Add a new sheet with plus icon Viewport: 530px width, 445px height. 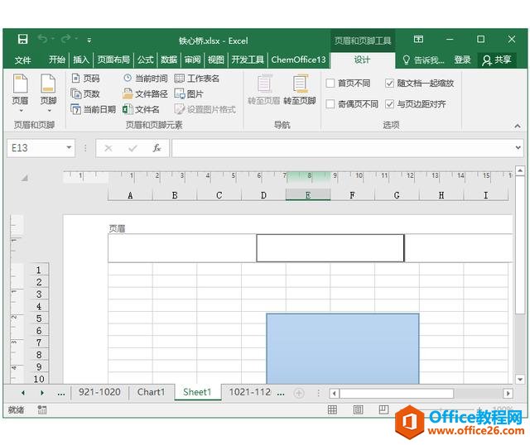298,393
